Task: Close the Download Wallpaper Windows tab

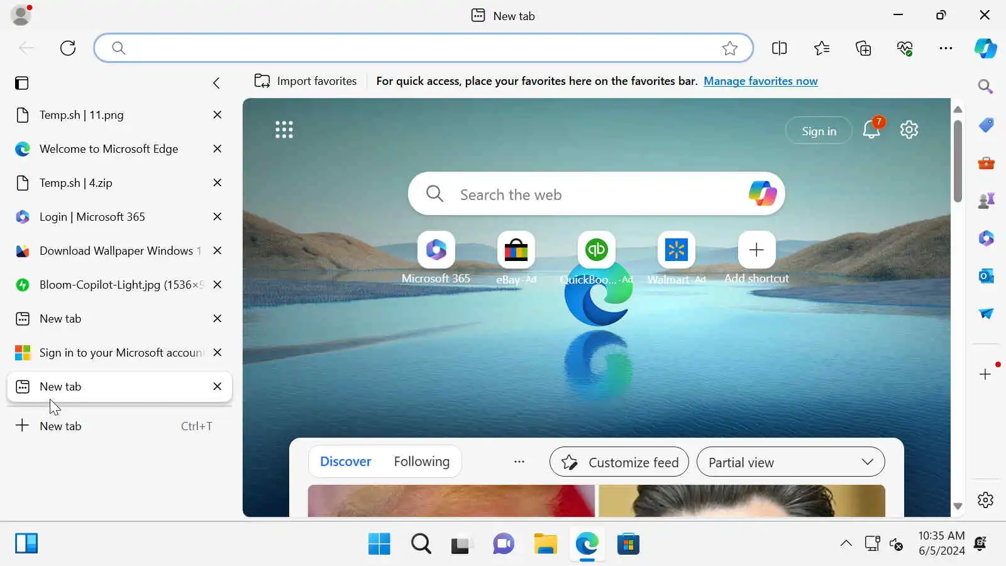Action: [218, 251]
